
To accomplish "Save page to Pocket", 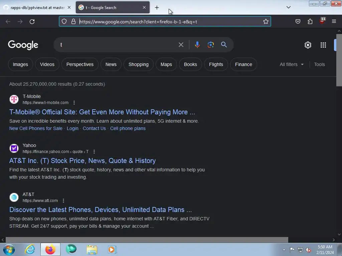I will click(298, 21).
